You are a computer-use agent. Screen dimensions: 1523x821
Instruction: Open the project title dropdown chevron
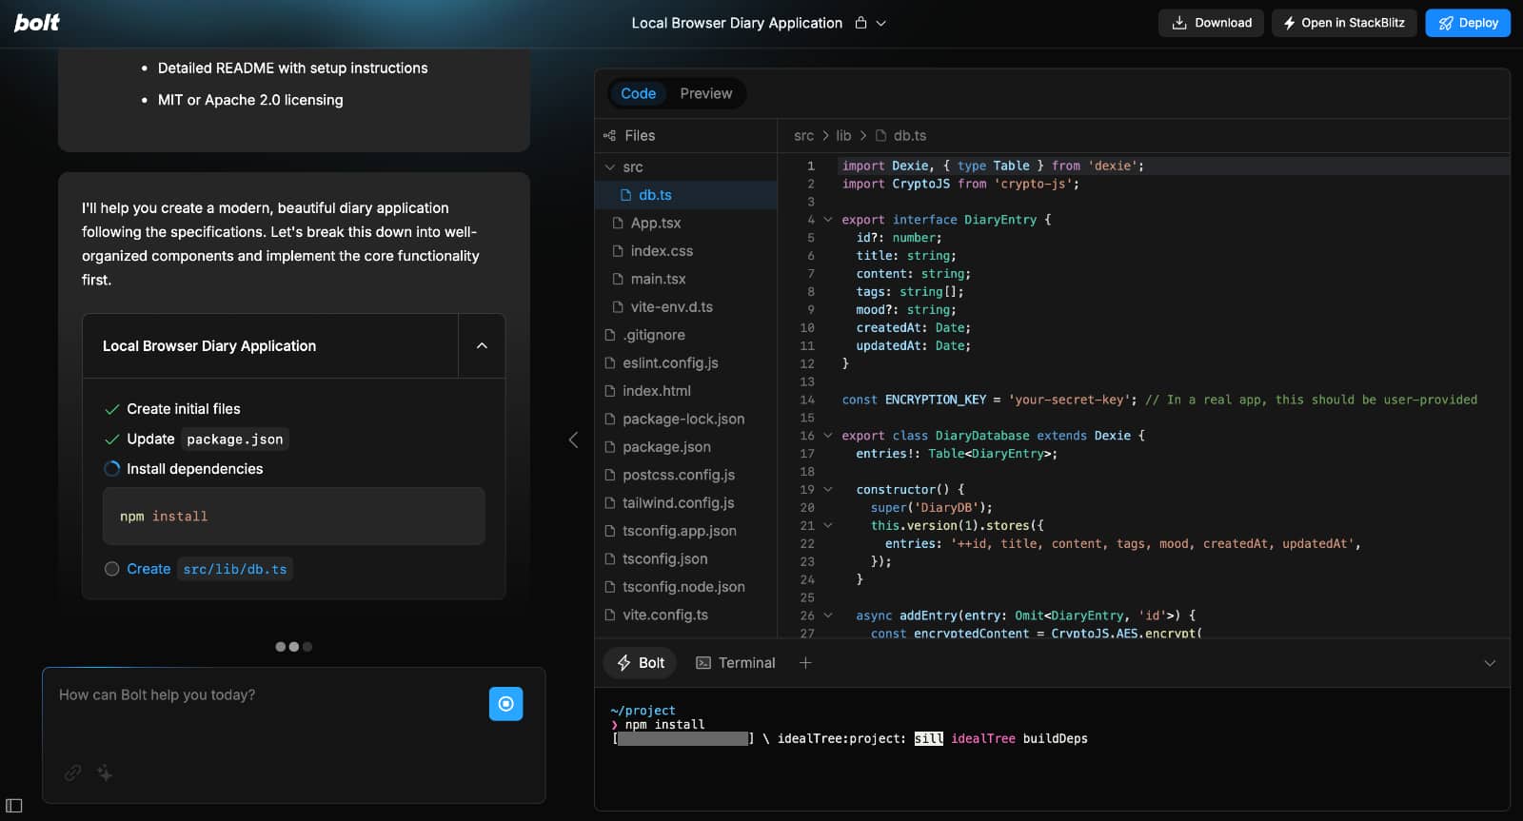coord(881,23)
